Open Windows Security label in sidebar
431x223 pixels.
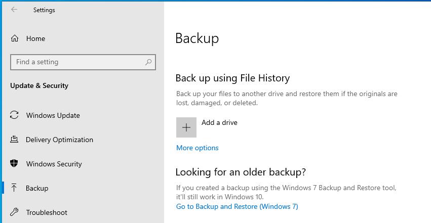tap(54, 164)
